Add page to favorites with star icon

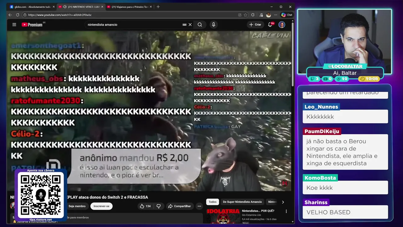[x=246, y=15]
